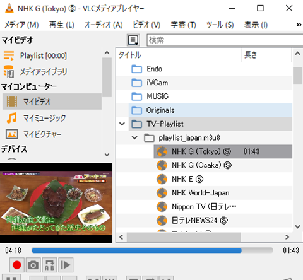Click the red Record button
Viewport: 303px width, 280px height.
tap(17, 265)
